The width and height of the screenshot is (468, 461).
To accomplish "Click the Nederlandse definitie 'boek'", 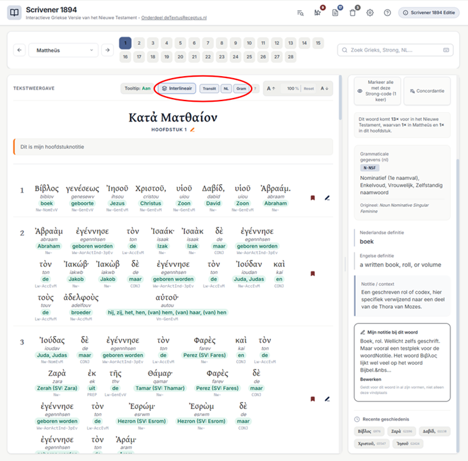I will 366,241.
